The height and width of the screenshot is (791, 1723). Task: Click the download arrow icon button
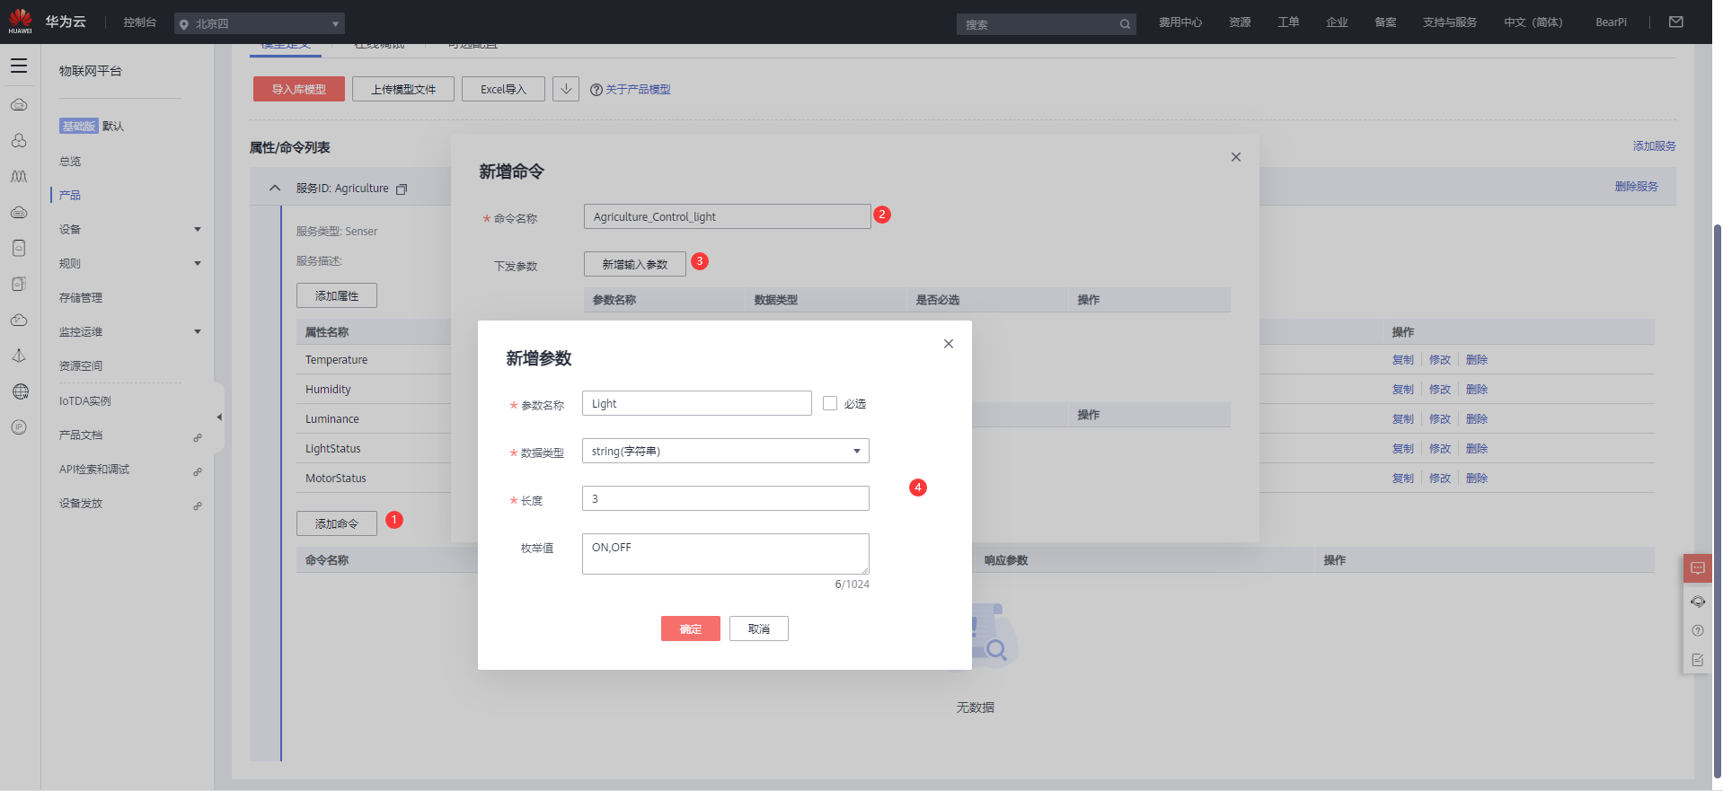[565, 89]
